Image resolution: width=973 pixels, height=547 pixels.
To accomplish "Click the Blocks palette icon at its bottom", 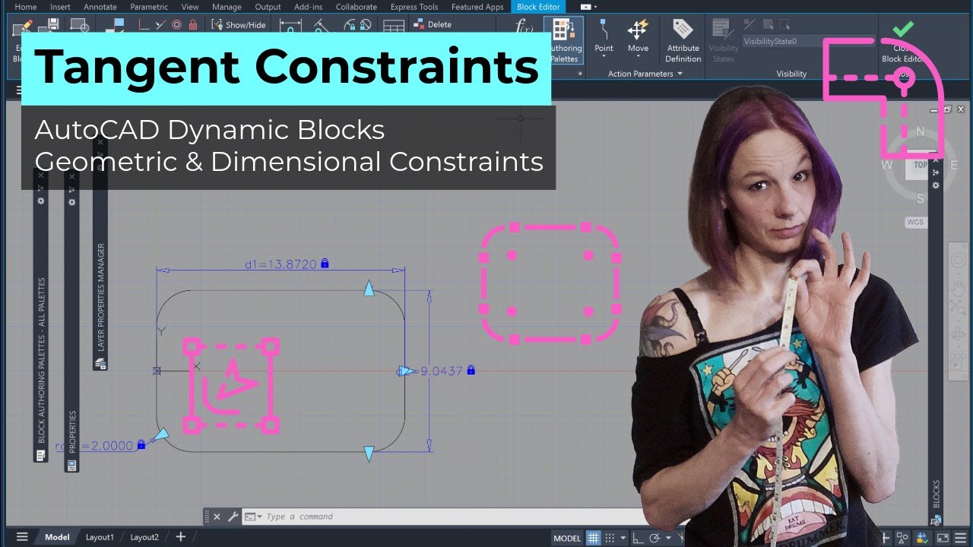I will pos(936,520).
